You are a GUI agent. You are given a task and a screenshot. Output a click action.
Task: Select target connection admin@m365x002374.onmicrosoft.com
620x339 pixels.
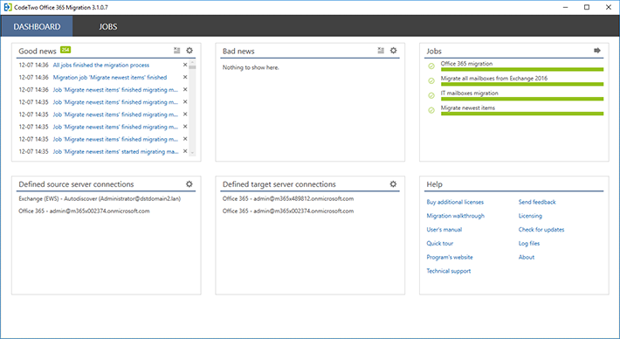(x=288, y=211)
